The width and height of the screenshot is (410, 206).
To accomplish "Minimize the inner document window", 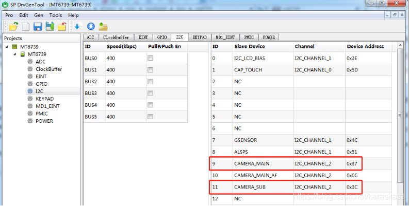I will point(387,15).
